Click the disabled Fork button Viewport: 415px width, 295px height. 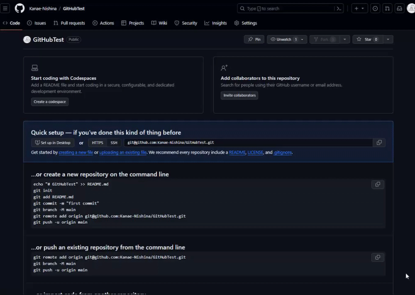[325, 39]
